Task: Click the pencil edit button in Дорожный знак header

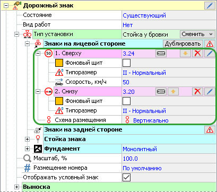Action: pos(210,5)
